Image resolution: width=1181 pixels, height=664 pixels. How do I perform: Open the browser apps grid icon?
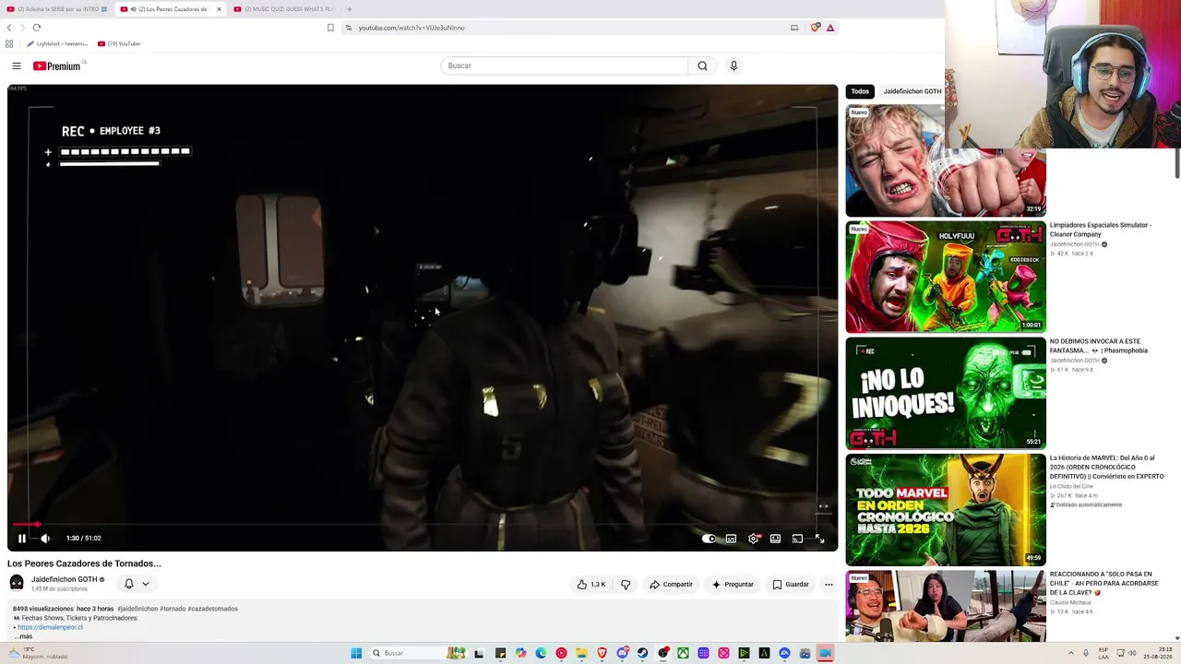9,43
